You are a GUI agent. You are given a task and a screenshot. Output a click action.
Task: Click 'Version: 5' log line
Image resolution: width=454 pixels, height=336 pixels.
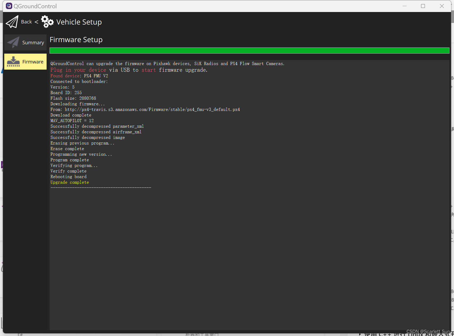click(x=63, y=87)
